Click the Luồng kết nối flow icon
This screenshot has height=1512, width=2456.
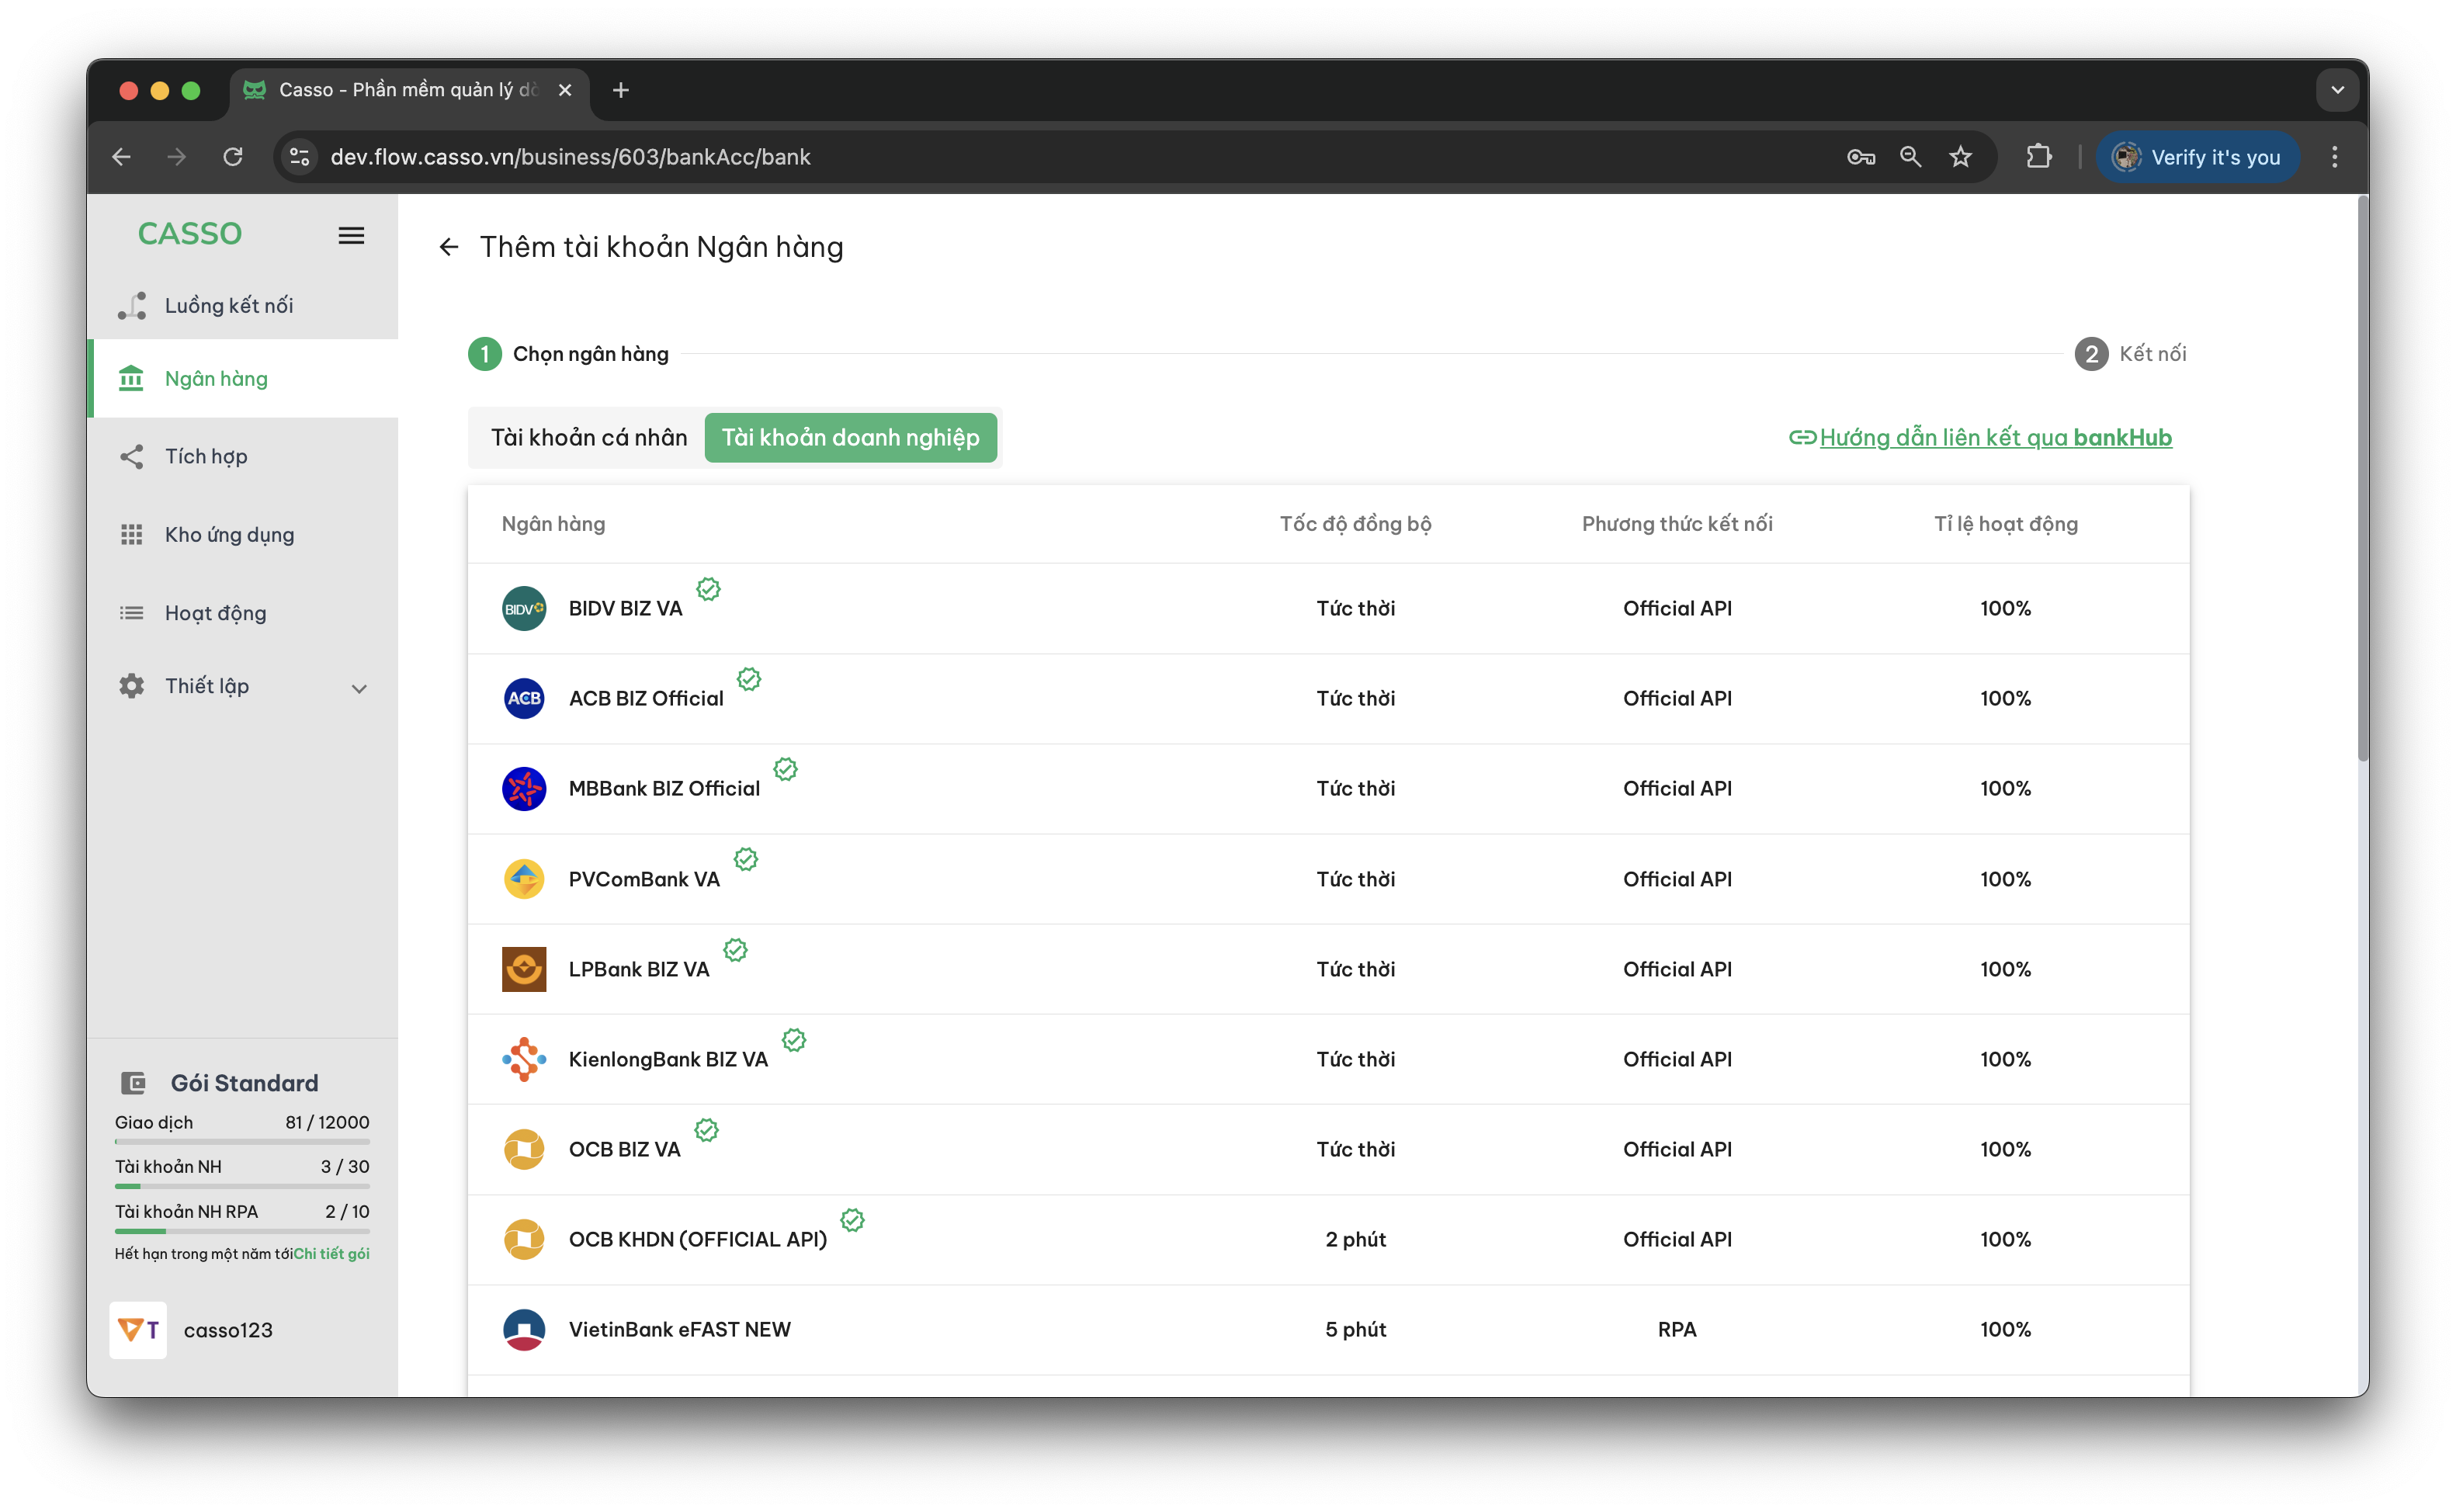tap(132, 305)
